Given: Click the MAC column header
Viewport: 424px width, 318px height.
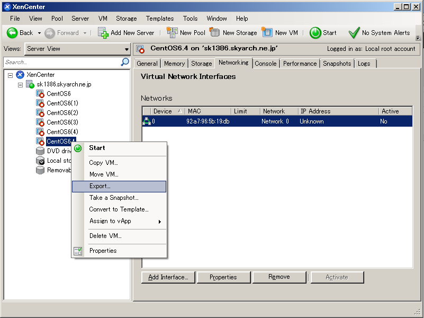Looking at the screenshot, I should pos(208,111).
